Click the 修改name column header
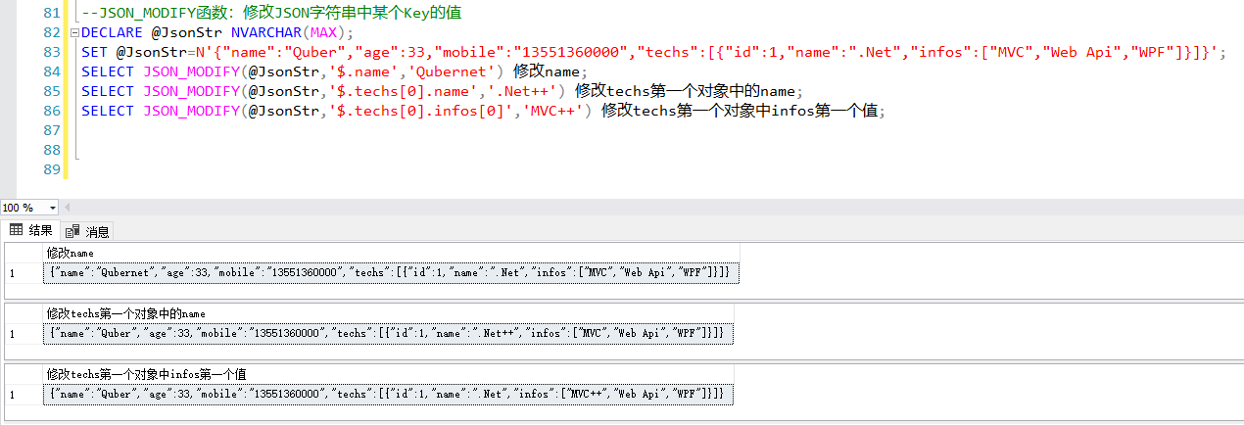Viewport: 1244px width, 425px height. pos(393,253)
